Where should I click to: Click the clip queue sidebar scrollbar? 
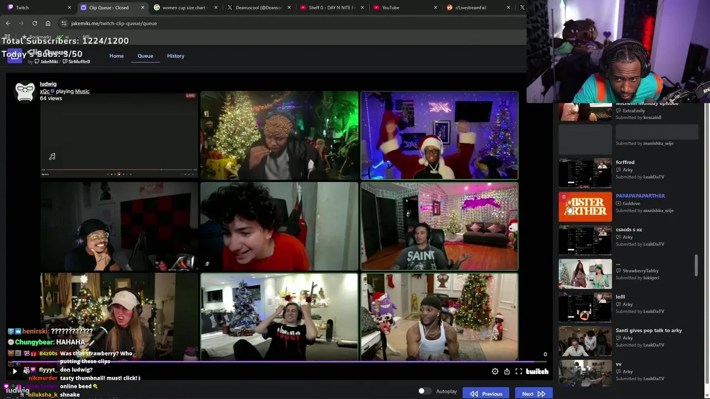[697, 265]
